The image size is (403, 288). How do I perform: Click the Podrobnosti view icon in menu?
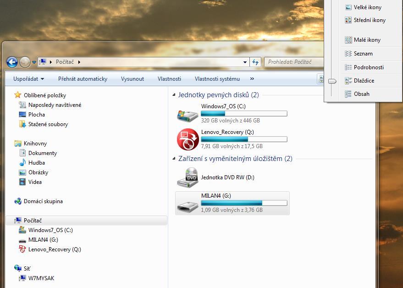point(348,67)
